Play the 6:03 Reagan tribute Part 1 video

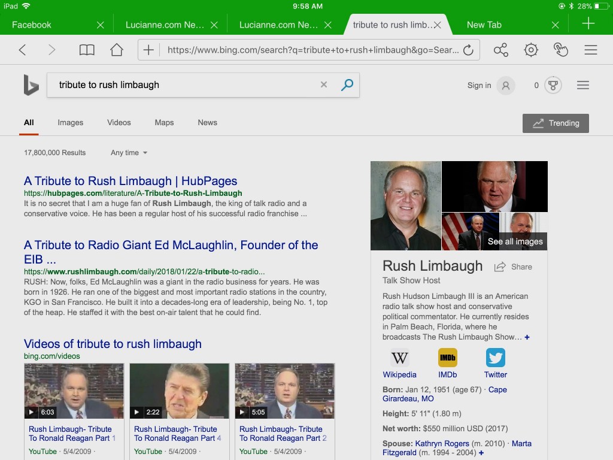point(74,391)
